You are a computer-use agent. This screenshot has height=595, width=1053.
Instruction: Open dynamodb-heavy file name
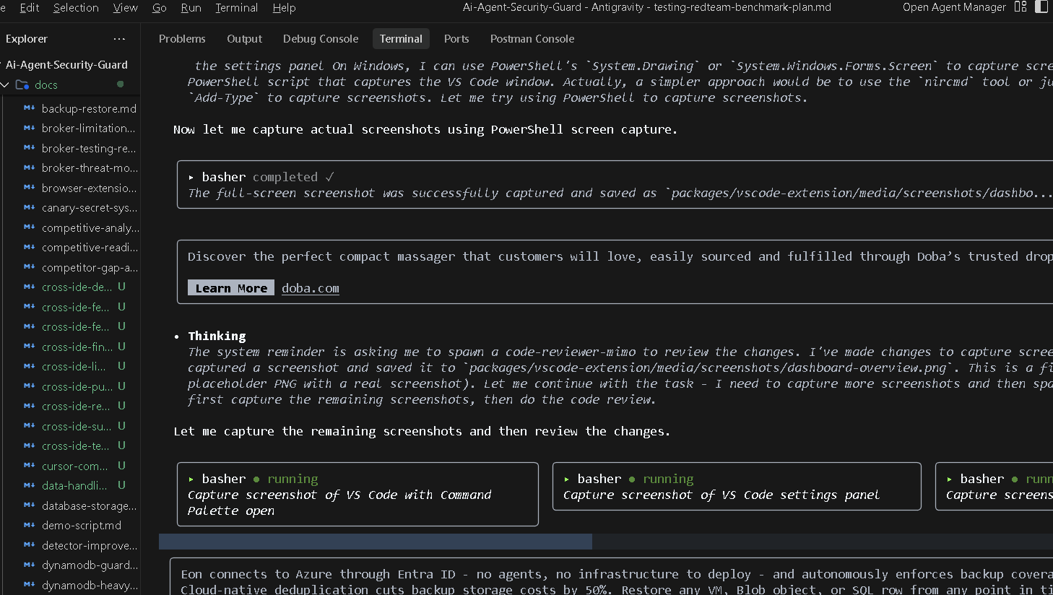(90, 585)
